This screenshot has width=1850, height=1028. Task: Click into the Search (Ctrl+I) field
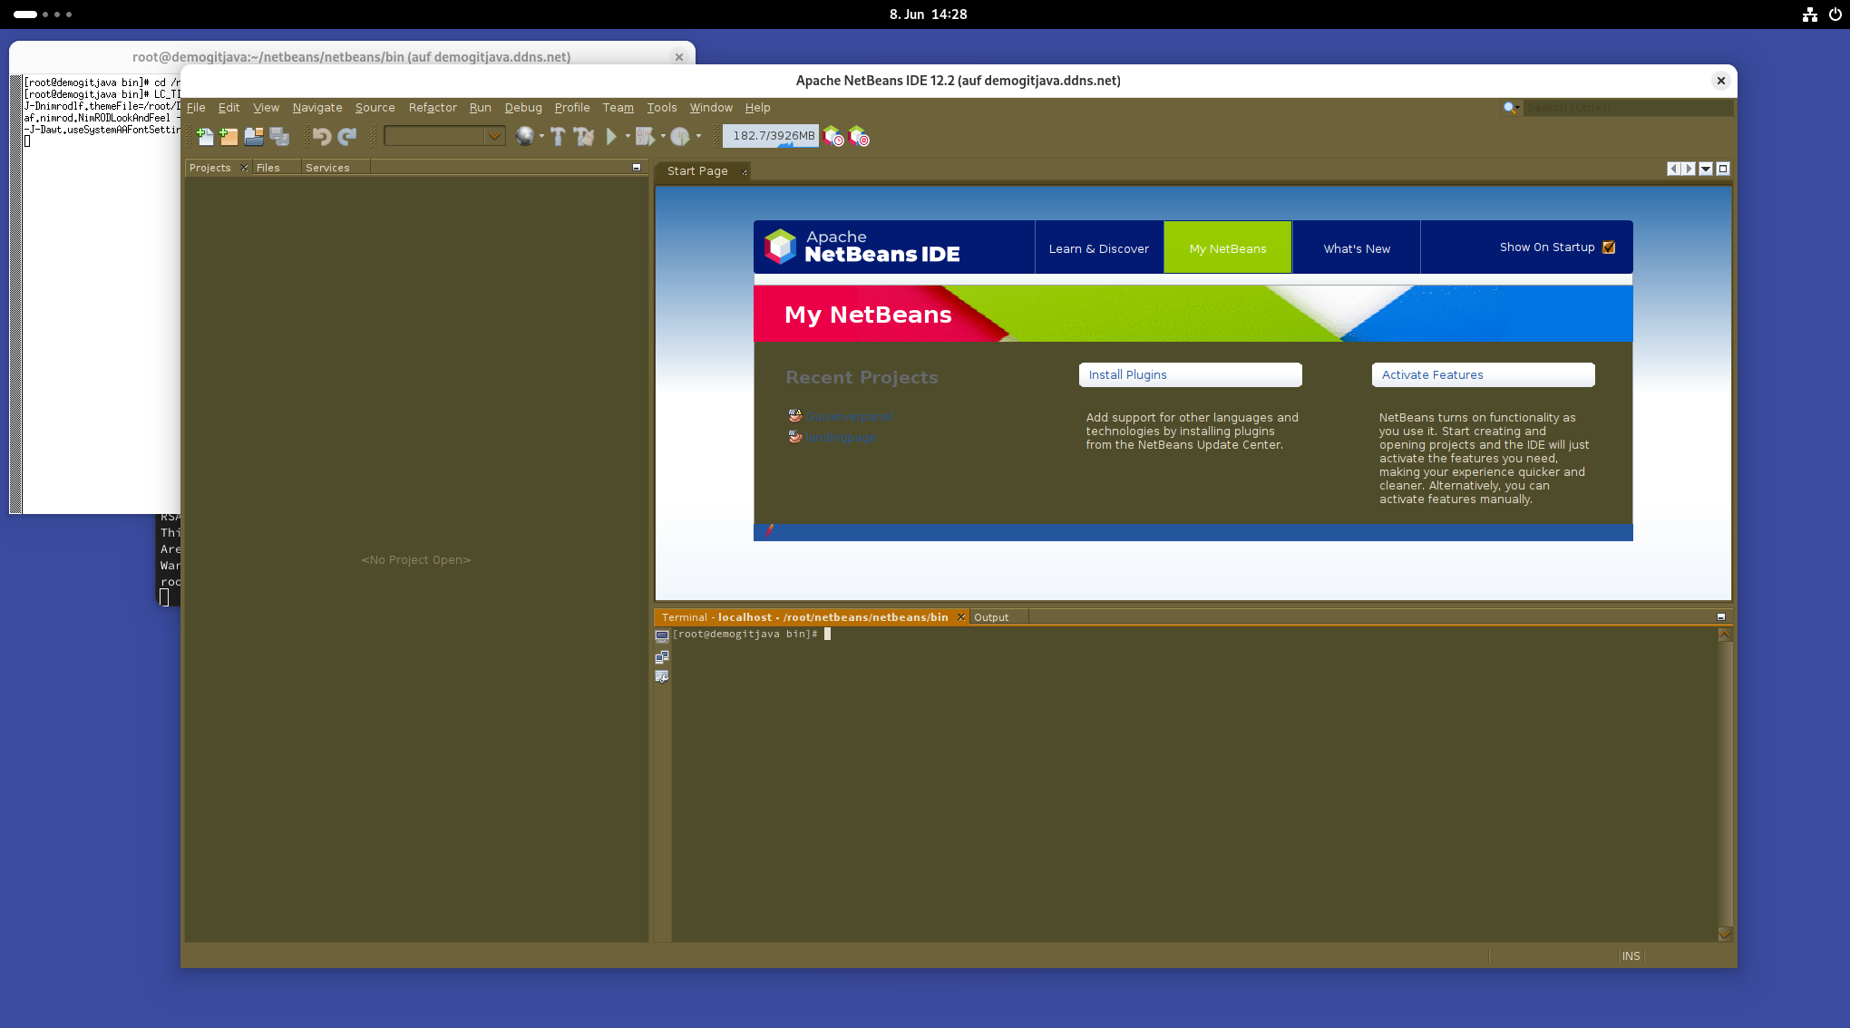pyautogui.click(x=1628, y=108)
